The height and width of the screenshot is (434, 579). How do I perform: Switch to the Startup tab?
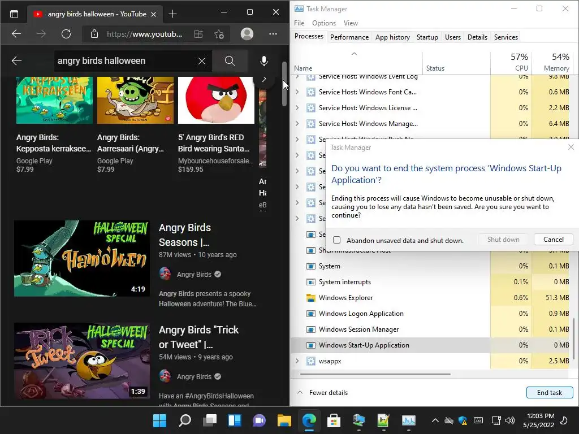(427, 37)
